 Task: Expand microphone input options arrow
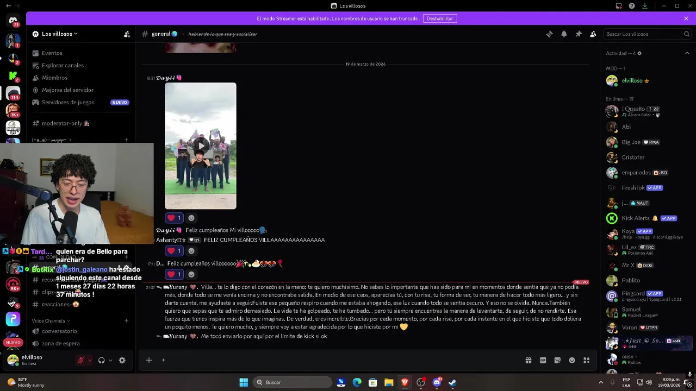[90, 360]
